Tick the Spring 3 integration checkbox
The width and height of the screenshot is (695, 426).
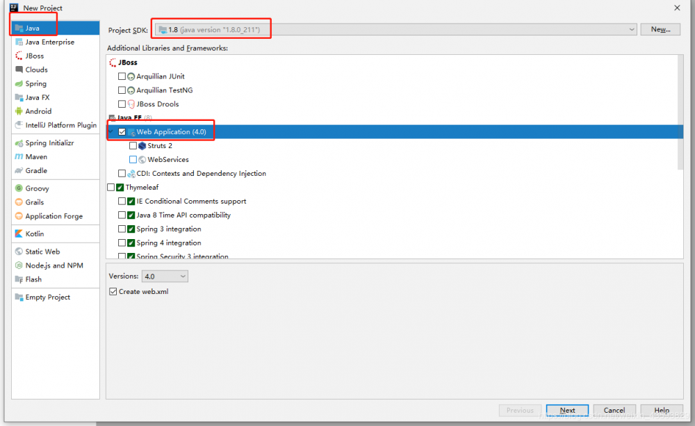pyautogui.click(x=122, y=229)
